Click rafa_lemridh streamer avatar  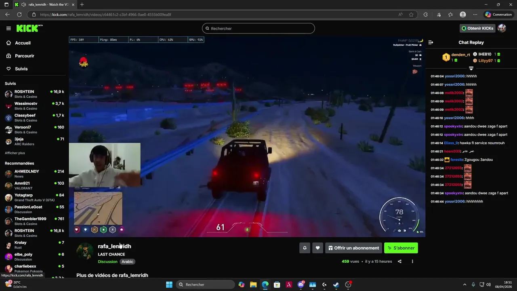pyautogui.click(x=85, y=251)
